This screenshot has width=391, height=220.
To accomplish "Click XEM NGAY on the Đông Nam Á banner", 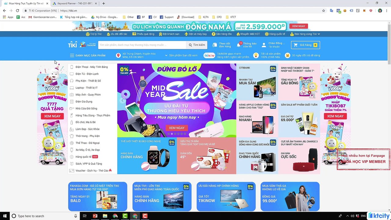I will point(298,26).
